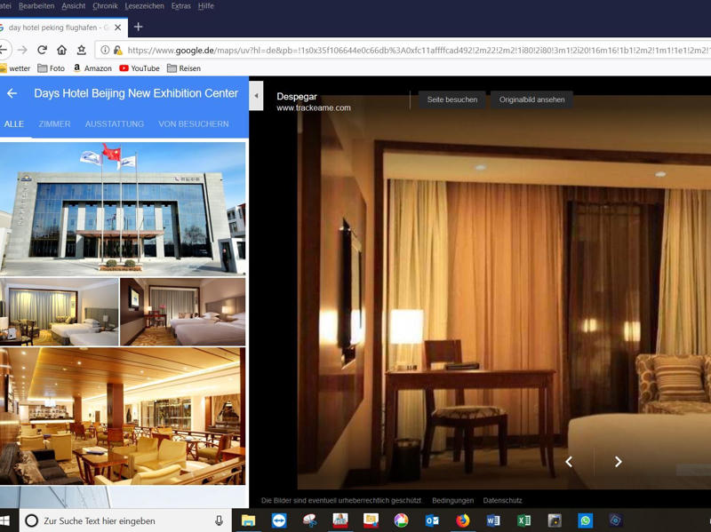Open the hotel exterior thumbnail with flags
Viewport: 711px width, 532px height.
coord(123,209)
